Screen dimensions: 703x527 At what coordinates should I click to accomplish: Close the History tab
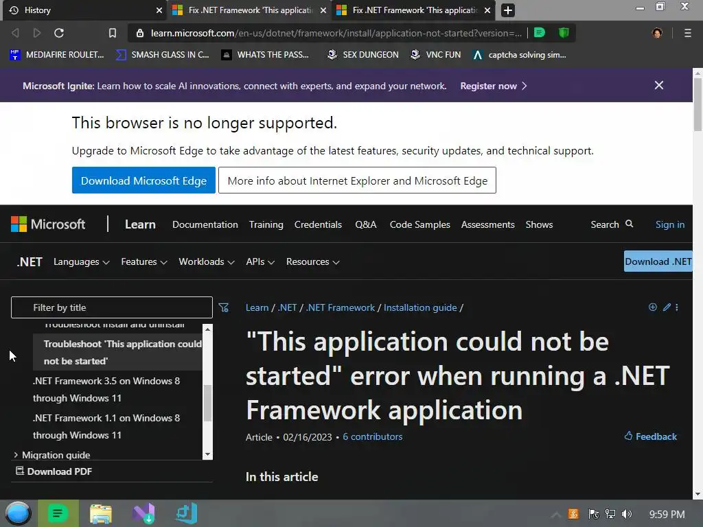159,10
